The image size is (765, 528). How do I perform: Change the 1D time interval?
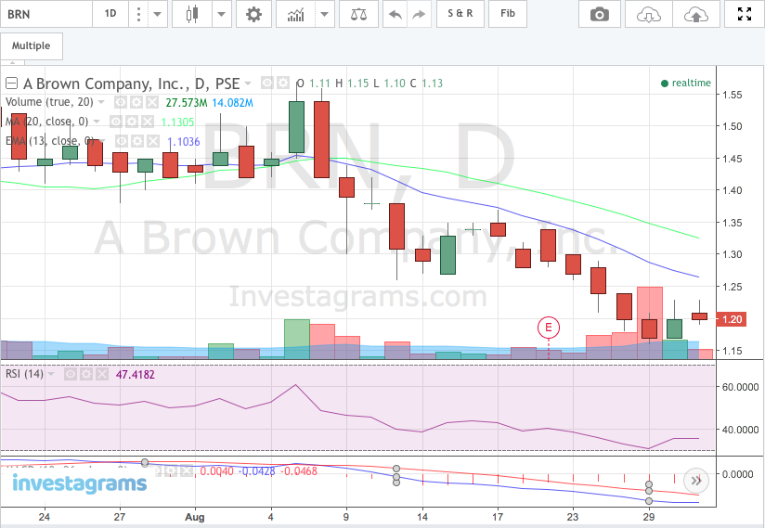(110, 14)
